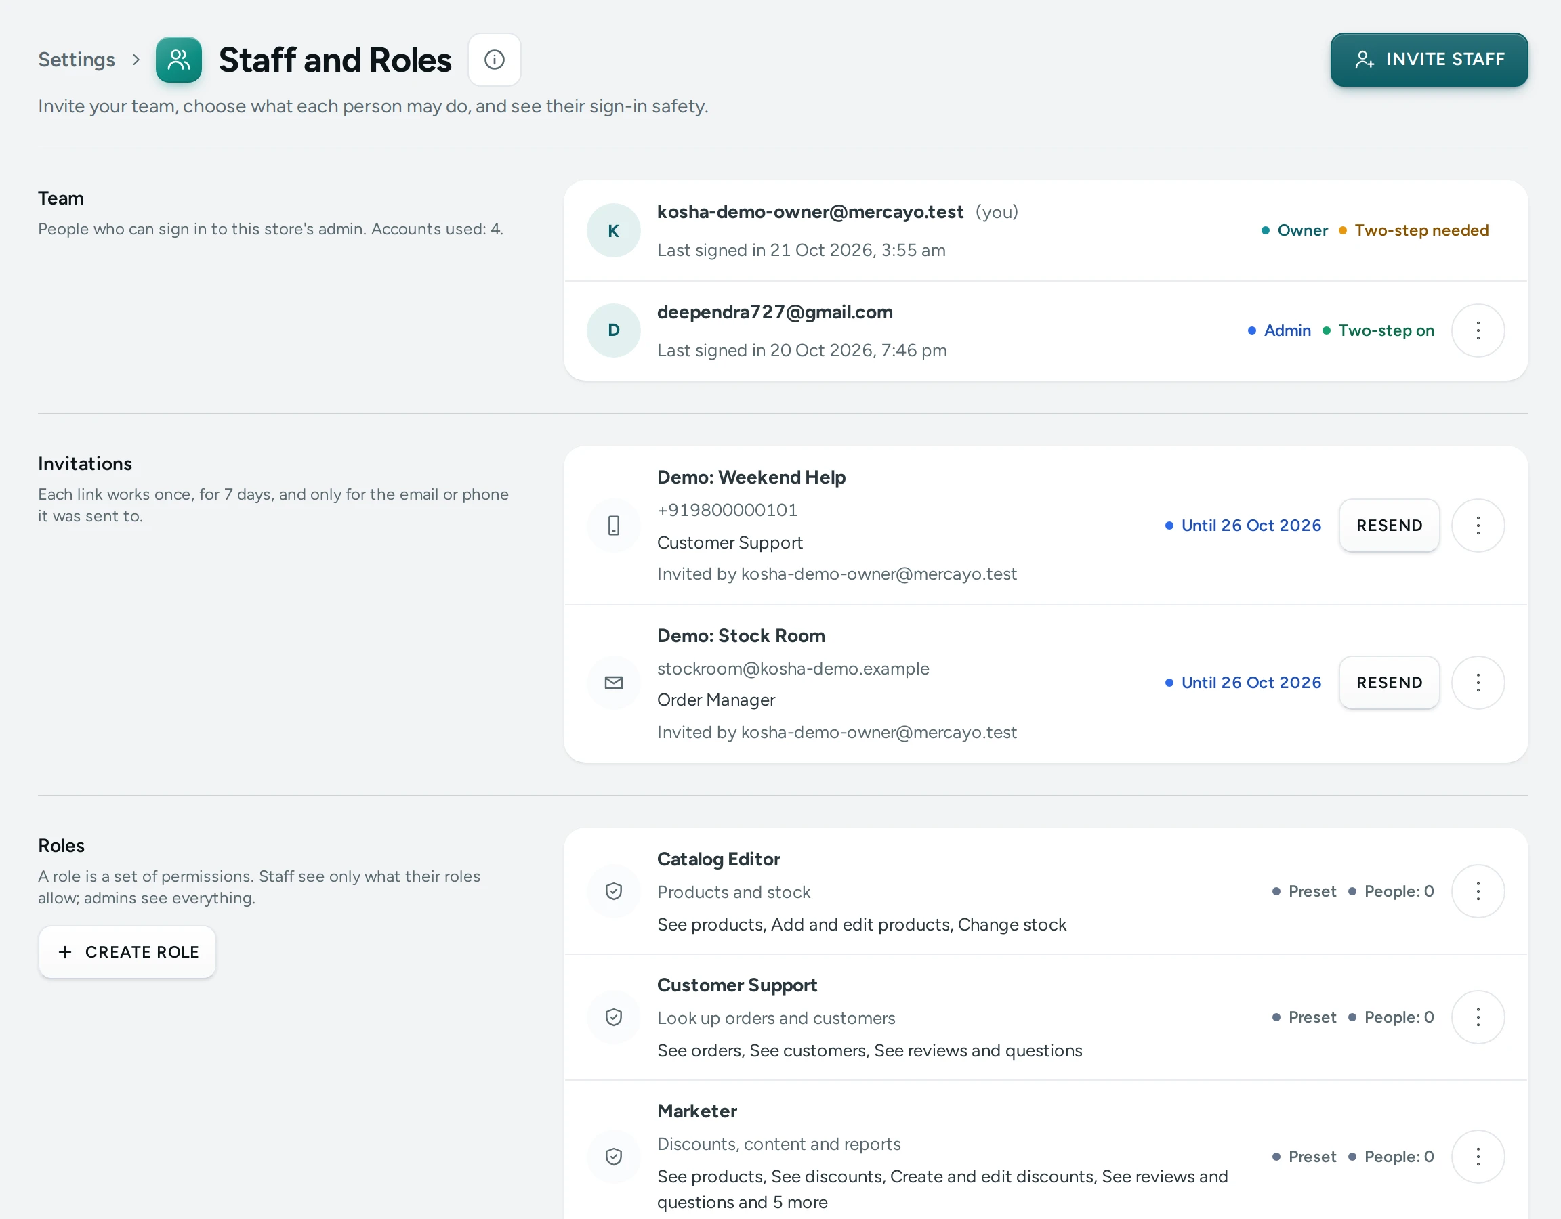Open the three-dot menu for Demo: Stock Room invitation
1561x1219 pixels.
(1478, 683)
